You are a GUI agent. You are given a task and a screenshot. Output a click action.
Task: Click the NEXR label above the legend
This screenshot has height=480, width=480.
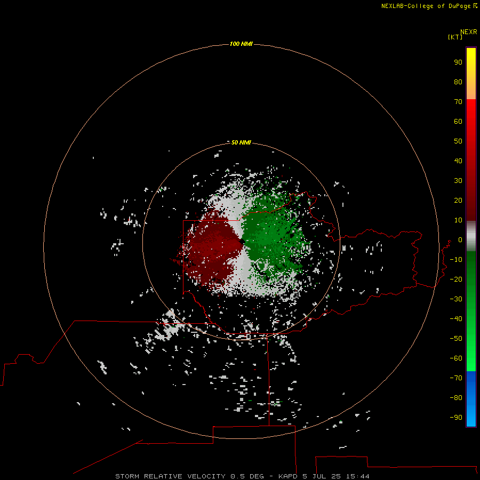[x=469, y=32]
